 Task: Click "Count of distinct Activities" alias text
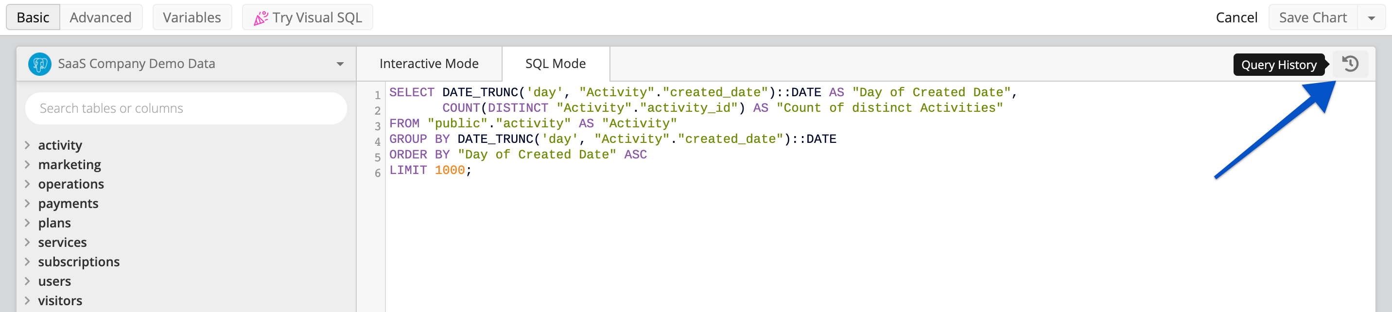point(889,108)
